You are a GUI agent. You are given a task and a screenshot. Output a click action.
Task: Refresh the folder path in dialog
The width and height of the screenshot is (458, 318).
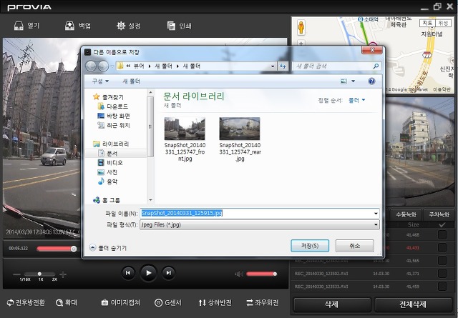(x=283, y=66)
